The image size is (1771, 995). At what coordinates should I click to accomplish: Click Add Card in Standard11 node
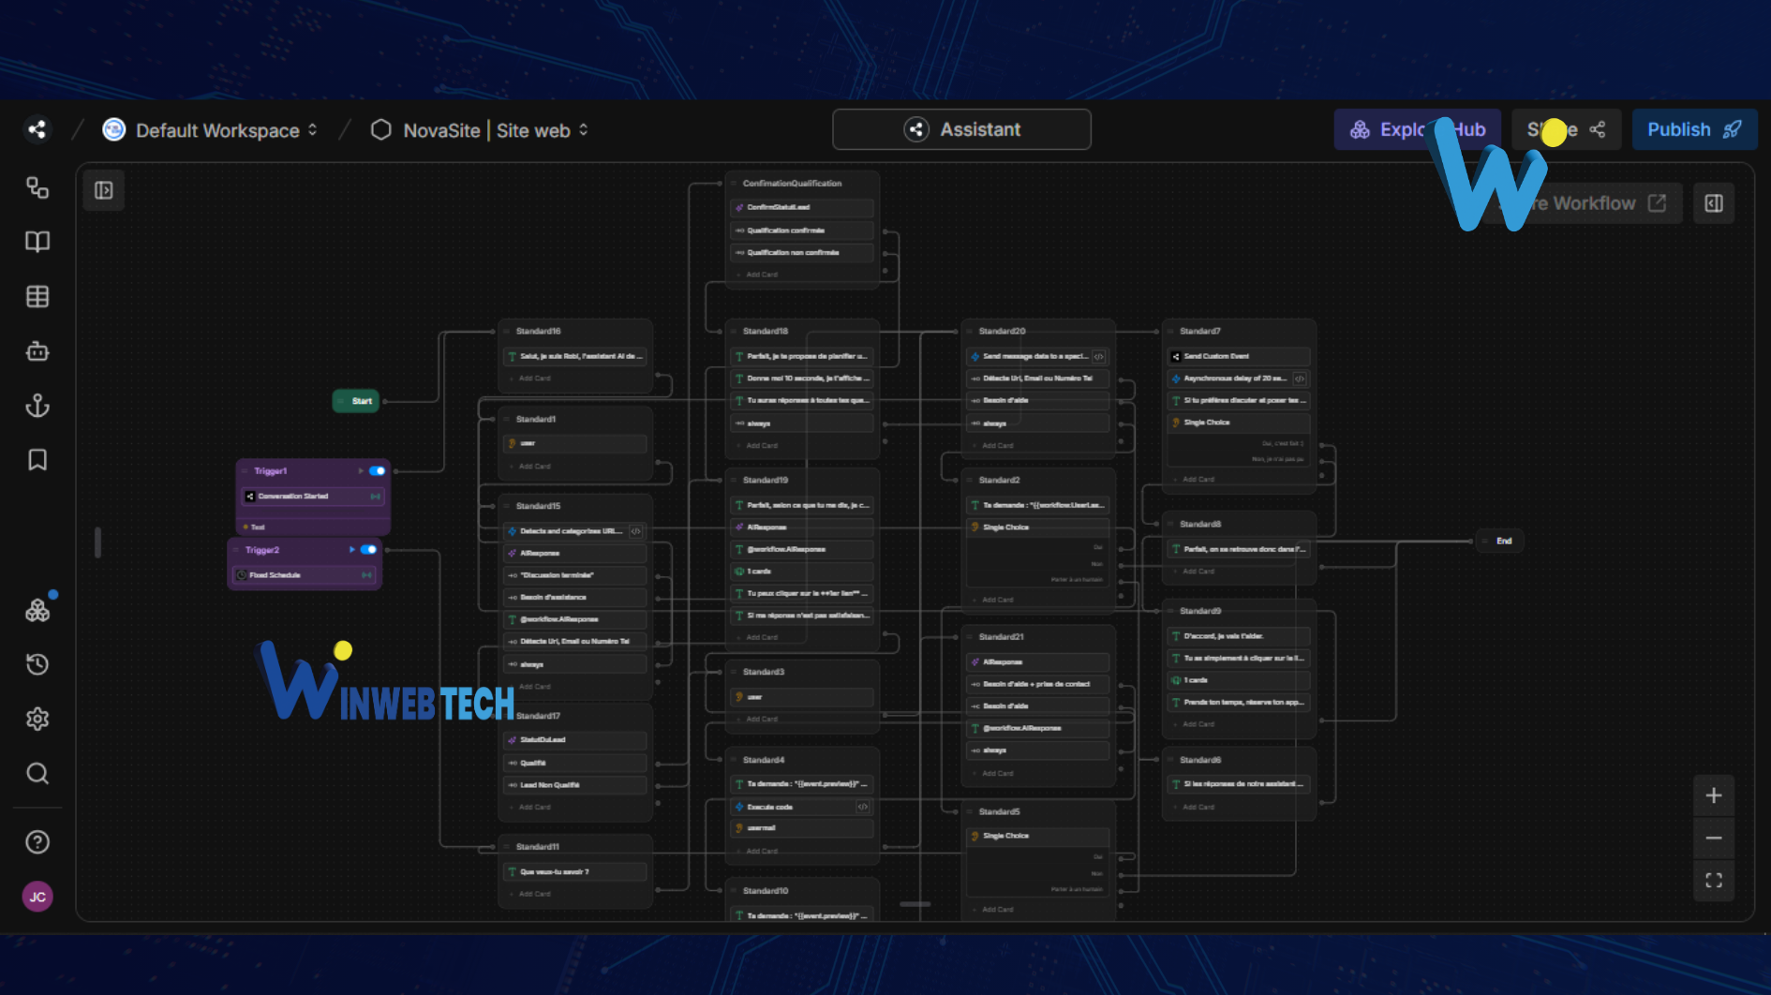click(x=535, y=894)
